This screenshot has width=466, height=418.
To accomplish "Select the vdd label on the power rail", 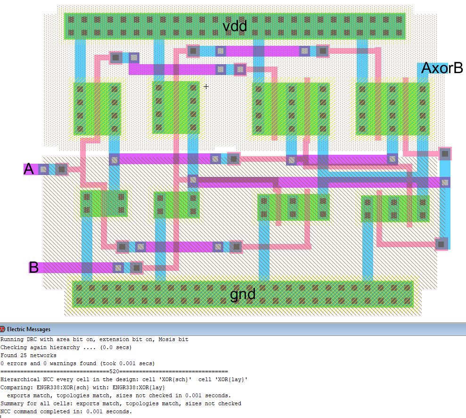I will coord(235,26).
